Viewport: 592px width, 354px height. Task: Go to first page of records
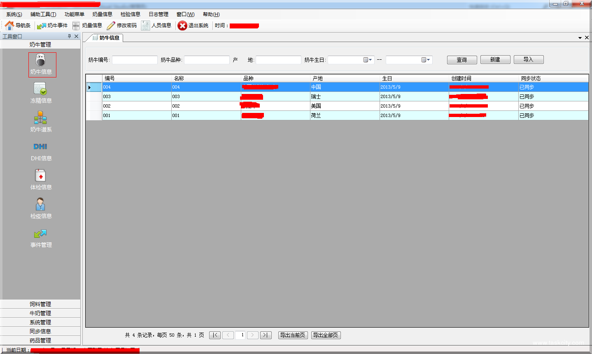click(215, 335)
